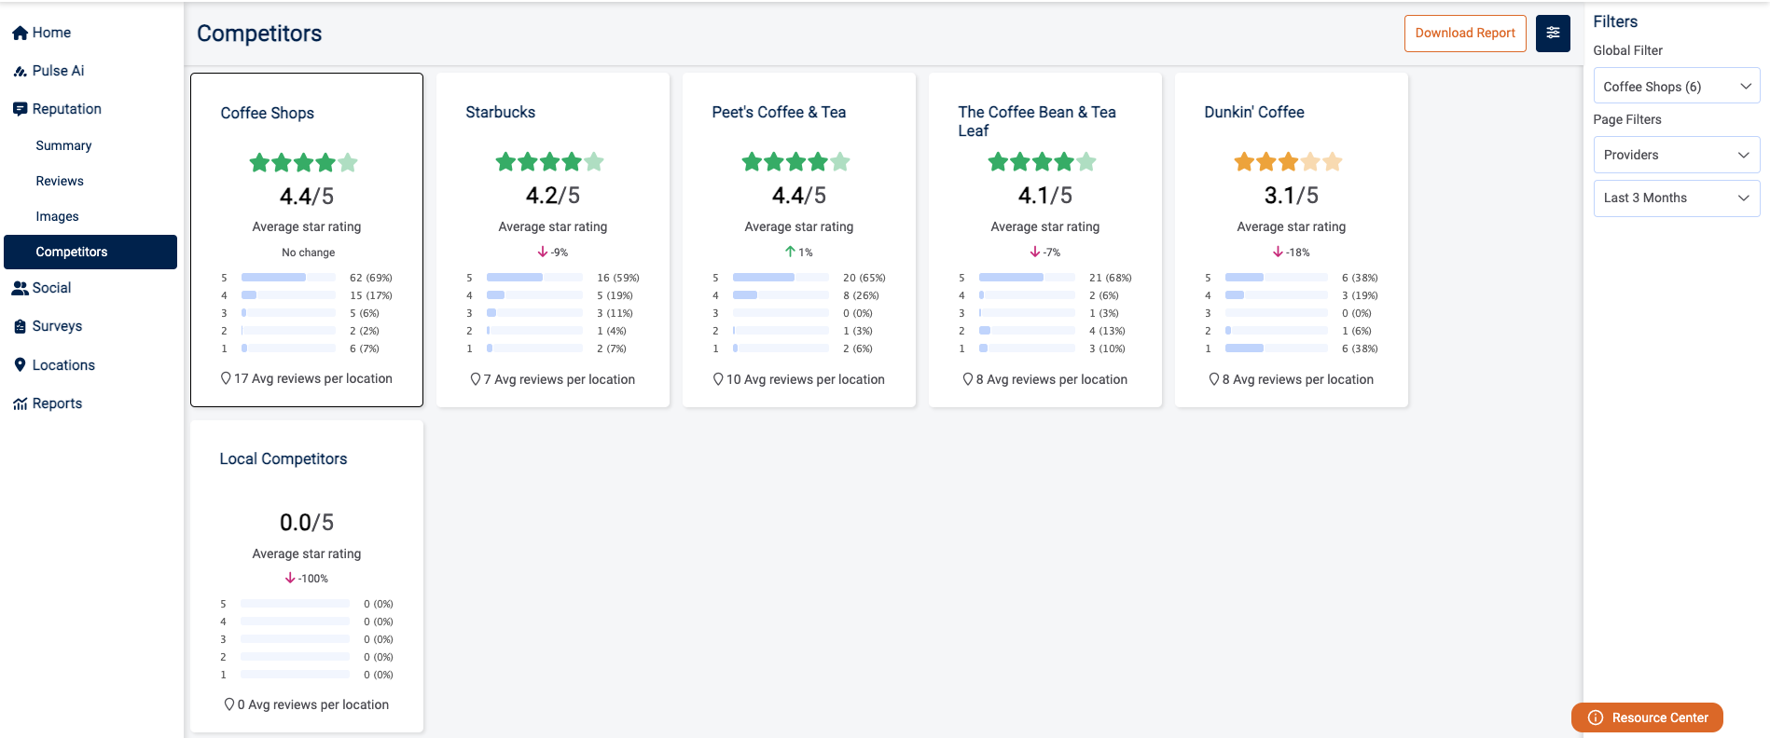Click the Global Filter label
The image size is (1770, 738).
[1627, 50]
